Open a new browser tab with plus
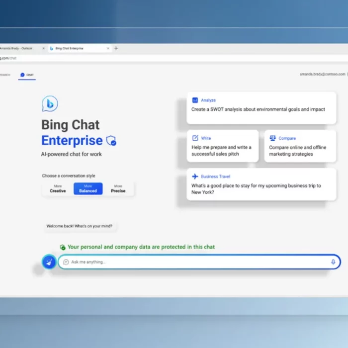The width and height of the screenshot is (348, 348). tap(116, 48)
